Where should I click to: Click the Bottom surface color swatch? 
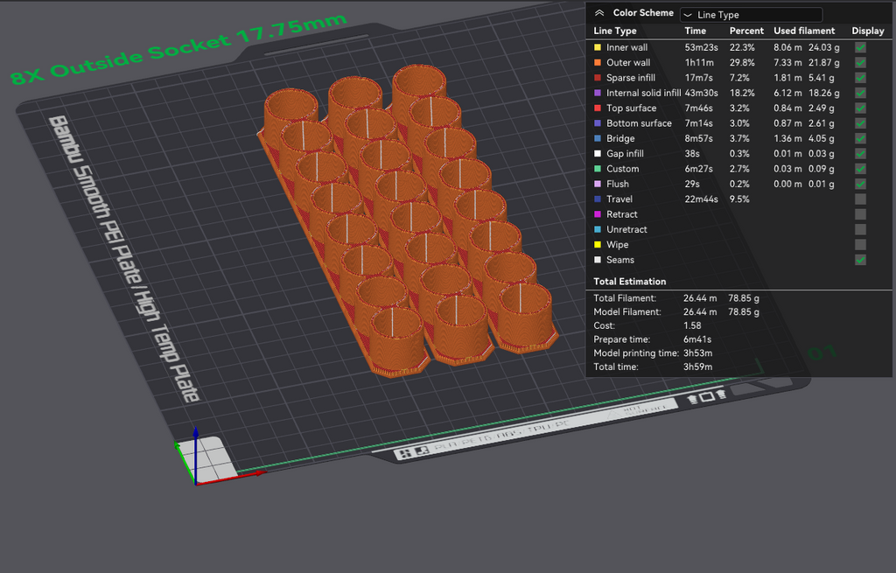point(598,123)
